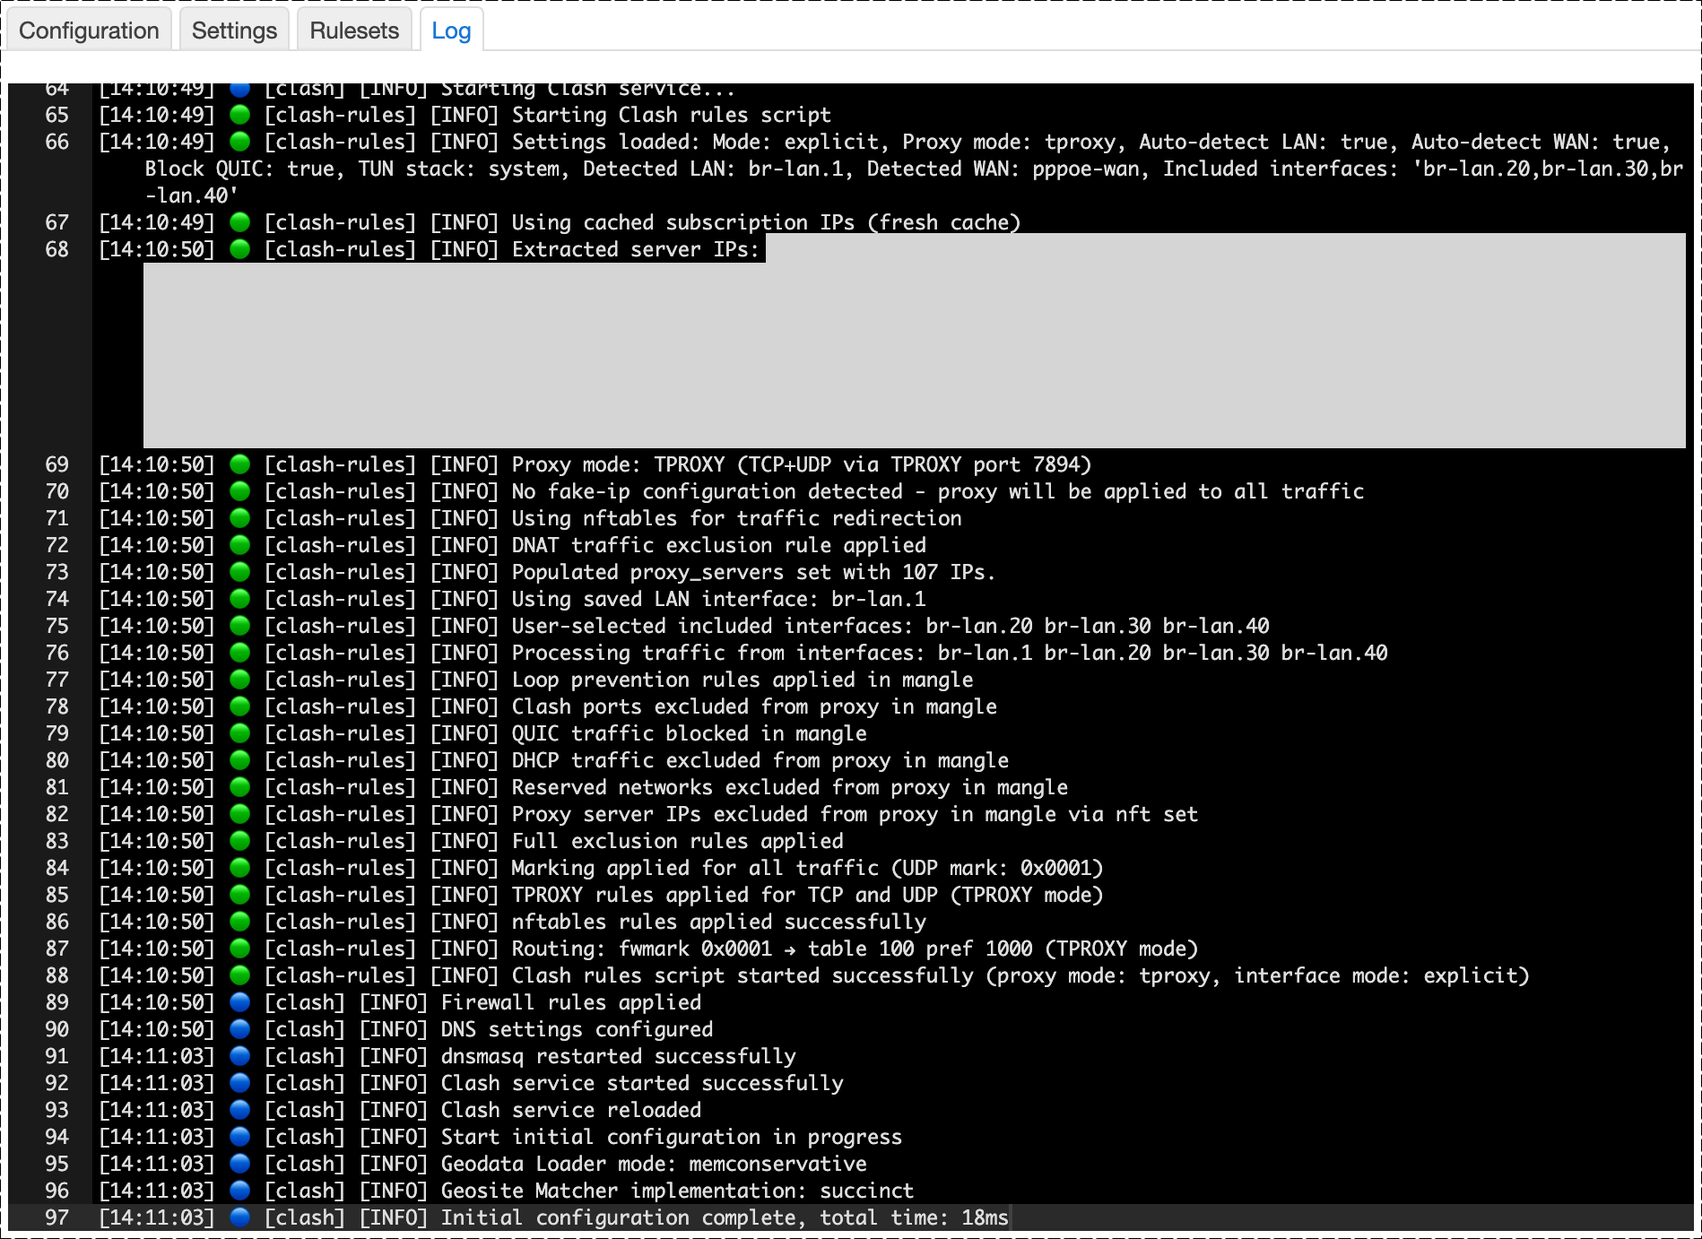This screenshot has width=1702, height=1239.
Task: Click text 'Reserved networks excluded from proxy in mangle'
Action: click(x=790, y=787)
